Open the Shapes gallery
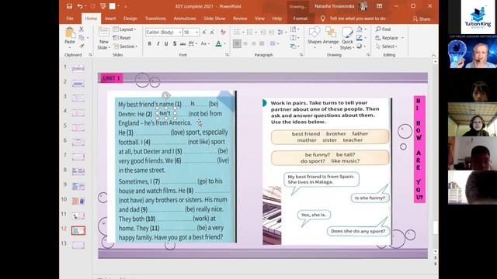Image resolution: width=497 pixels, height=279 pixels. point(315,38)
